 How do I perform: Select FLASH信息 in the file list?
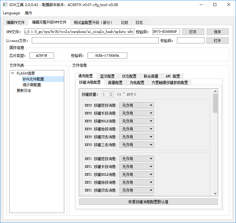click(x=26, y=73)
